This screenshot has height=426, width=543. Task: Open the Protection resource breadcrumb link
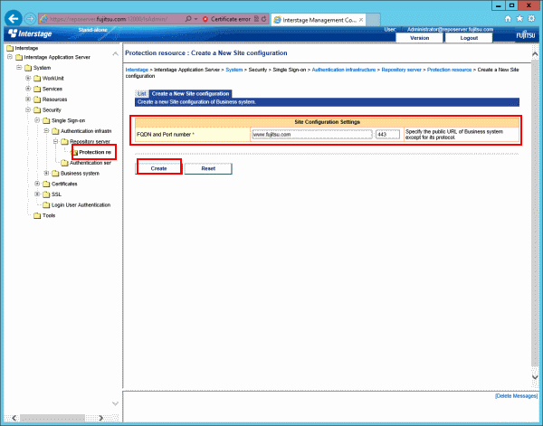(449, 70)
